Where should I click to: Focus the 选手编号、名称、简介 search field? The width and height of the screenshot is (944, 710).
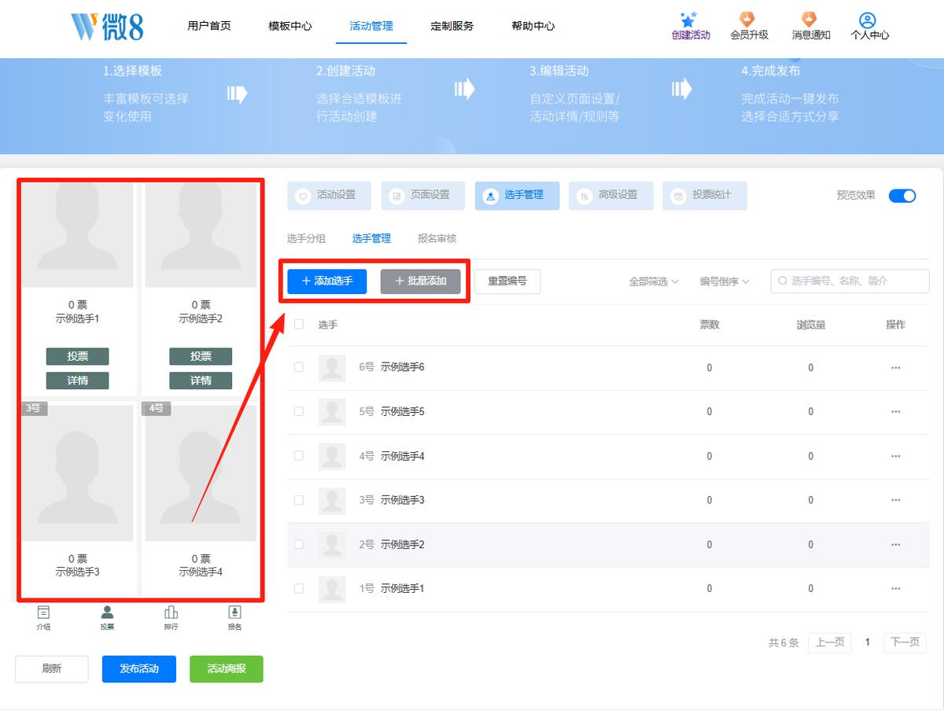(850, 281)
